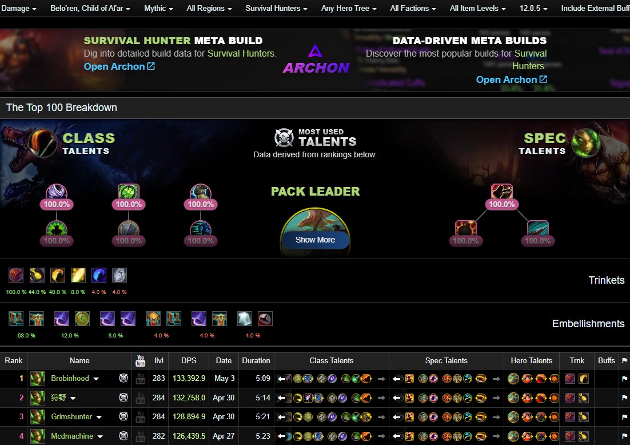Open Mcdmachine's player ranking link
630x445 pixels.
[72, 436]
